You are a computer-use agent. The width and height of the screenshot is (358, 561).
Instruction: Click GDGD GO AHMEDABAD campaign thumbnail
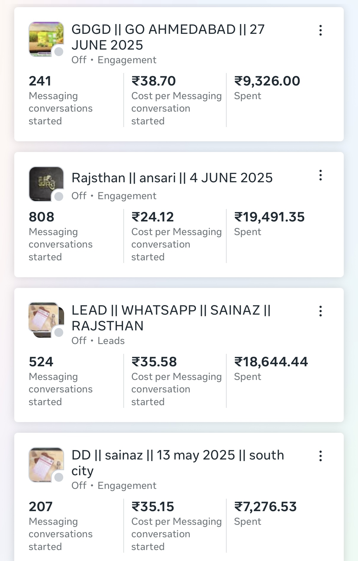click(x=45, y=38)
